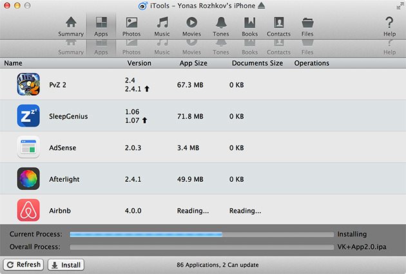Click the gray zoom button in title bar
Screen dimensions: 406x274
pos(27,5)
